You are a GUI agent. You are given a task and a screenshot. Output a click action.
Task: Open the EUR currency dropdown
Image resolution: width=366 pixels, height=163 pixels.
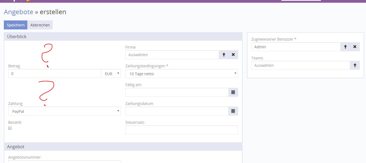(111, 74)
